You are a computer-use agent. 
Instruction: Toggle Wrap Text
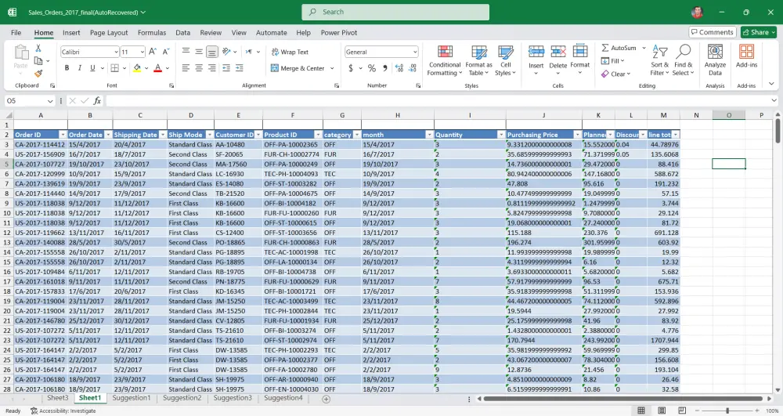[x=290, y=52]
